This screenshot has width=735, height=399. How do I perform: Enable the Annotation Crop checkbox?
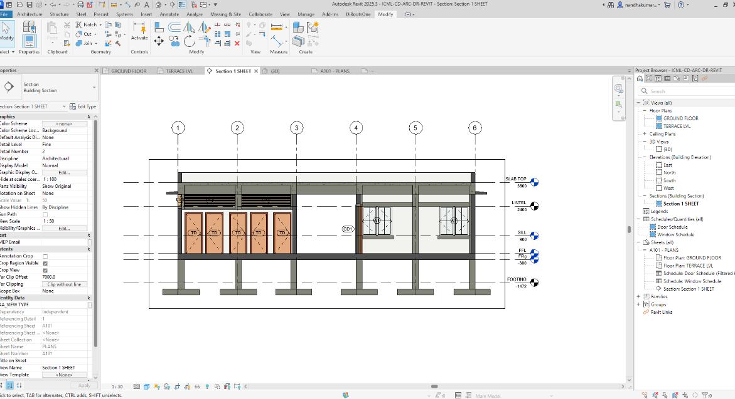(45, 256)
